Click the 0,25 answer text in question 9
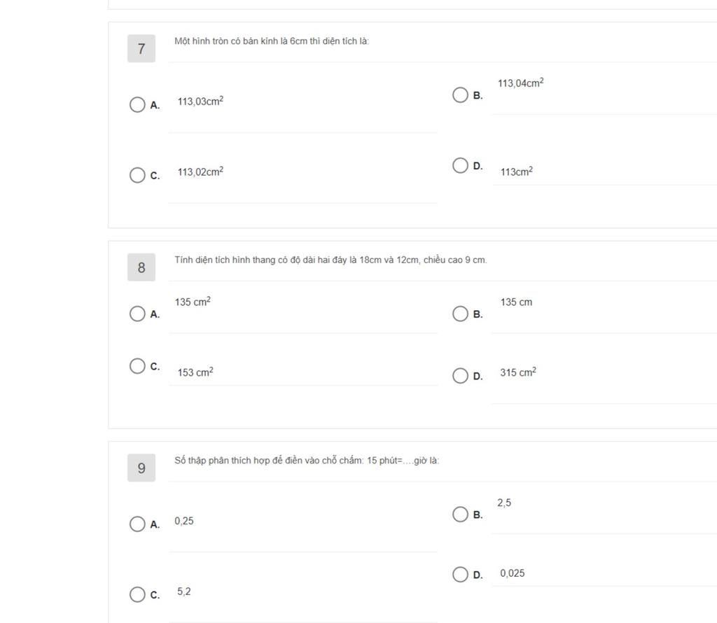The height and width of the screenshot is (623, 717). click(x=184, y=521)
